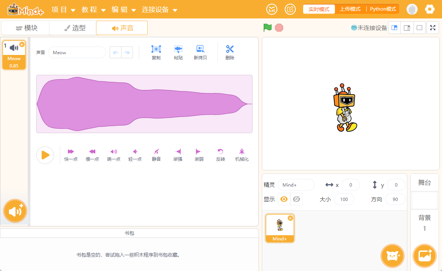This screenshot has height=271, width=442.
Task: Apply the Robot (机械化) sound effect
Action: (242, 152)
